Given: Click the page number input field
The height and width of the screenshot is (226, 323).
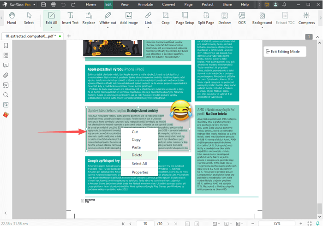Looking at the screenshot, I should 145,224.
